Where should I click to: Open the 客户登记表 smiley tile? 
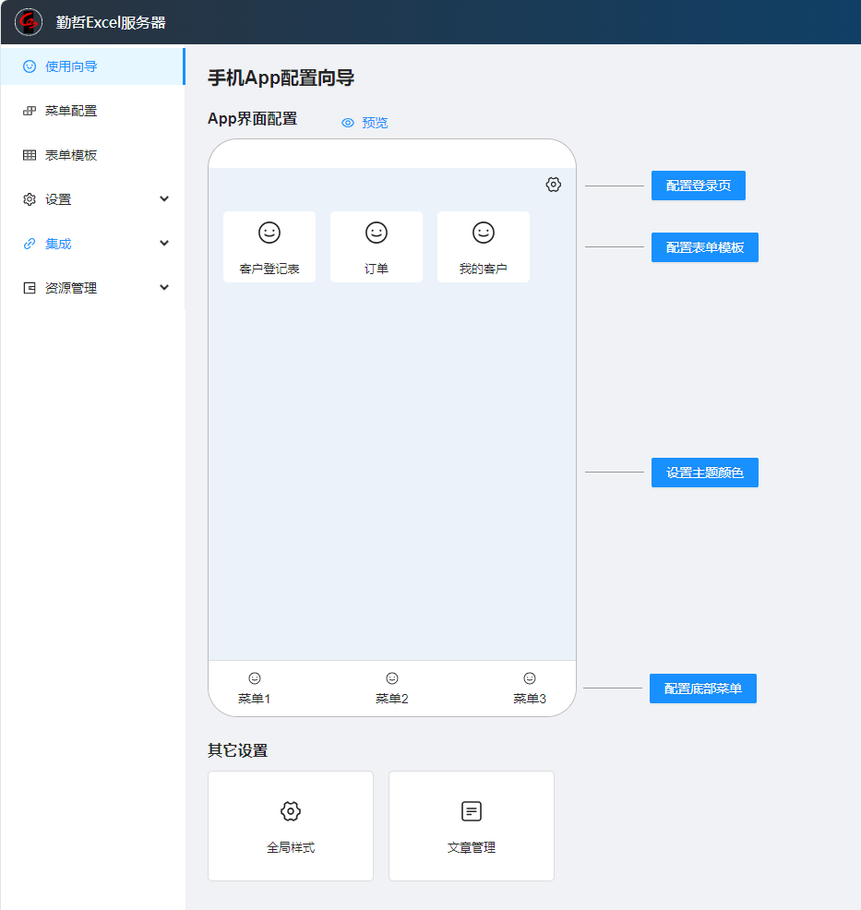[x=269, y=246]
